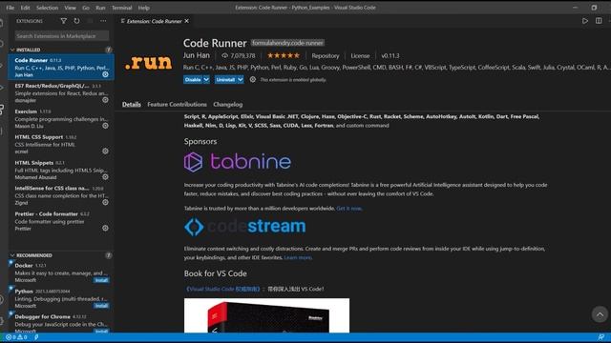
Task: Click the Tabnine sponsor logo
Action: 238,162
